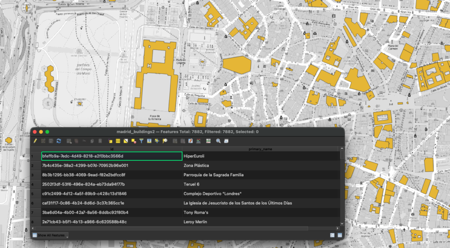Reload the attribute table
This screenshot has width=450, height=248.
coord(59,141)
